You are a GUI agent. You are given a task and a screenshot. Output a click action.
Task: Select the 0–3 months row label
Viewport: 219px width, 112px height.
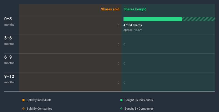9,21
